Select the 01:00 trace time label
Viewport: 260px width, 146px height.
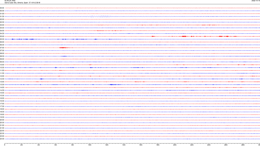point(2,14)
